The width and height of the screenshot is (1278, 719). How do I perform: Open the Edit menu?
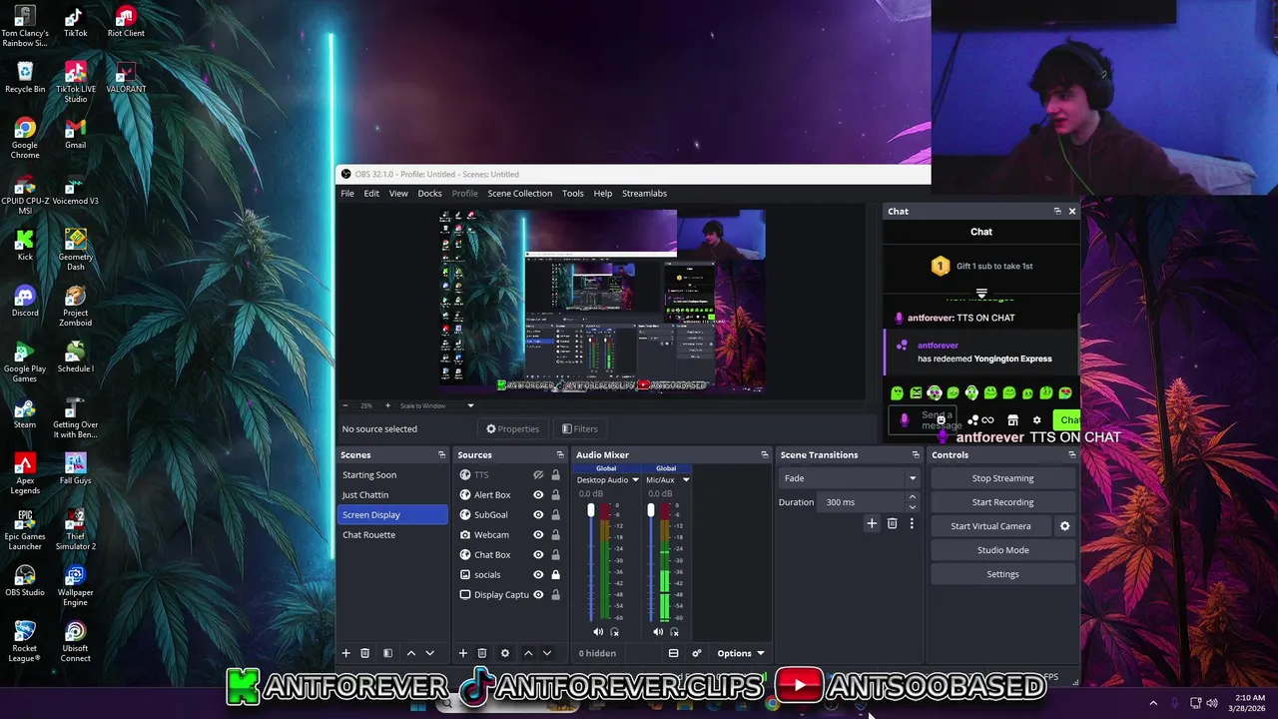click(x=371, y=194)
